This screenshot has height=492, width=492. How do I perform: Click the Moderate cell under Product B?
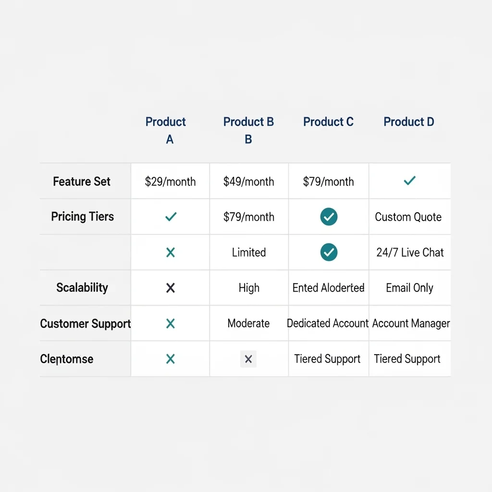tap(248, 323)
